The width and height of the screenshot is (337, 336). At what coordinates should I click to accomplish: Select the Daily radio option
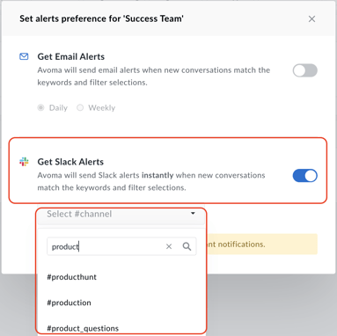pos(40,107)
